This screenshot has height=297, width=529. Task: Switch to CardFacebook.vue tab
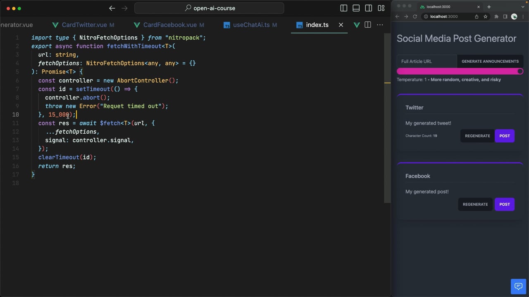(169, 25)
